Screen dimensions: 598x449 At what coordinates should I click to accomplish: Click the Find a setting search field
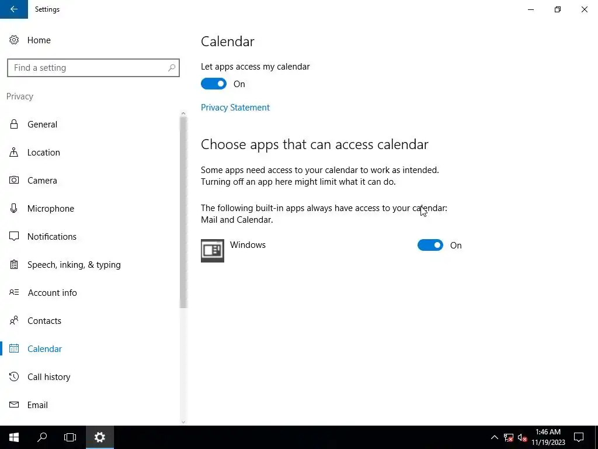[x=93, y=68]
